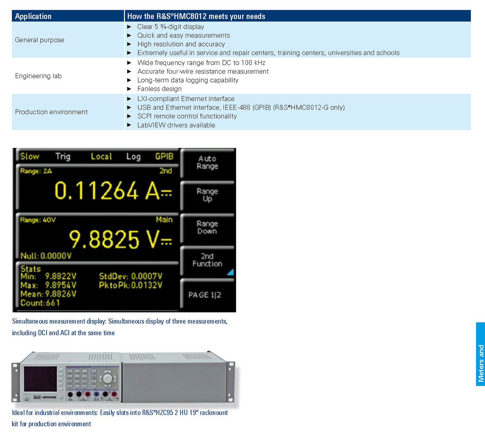Select the "Range: 2A" label

36,171
